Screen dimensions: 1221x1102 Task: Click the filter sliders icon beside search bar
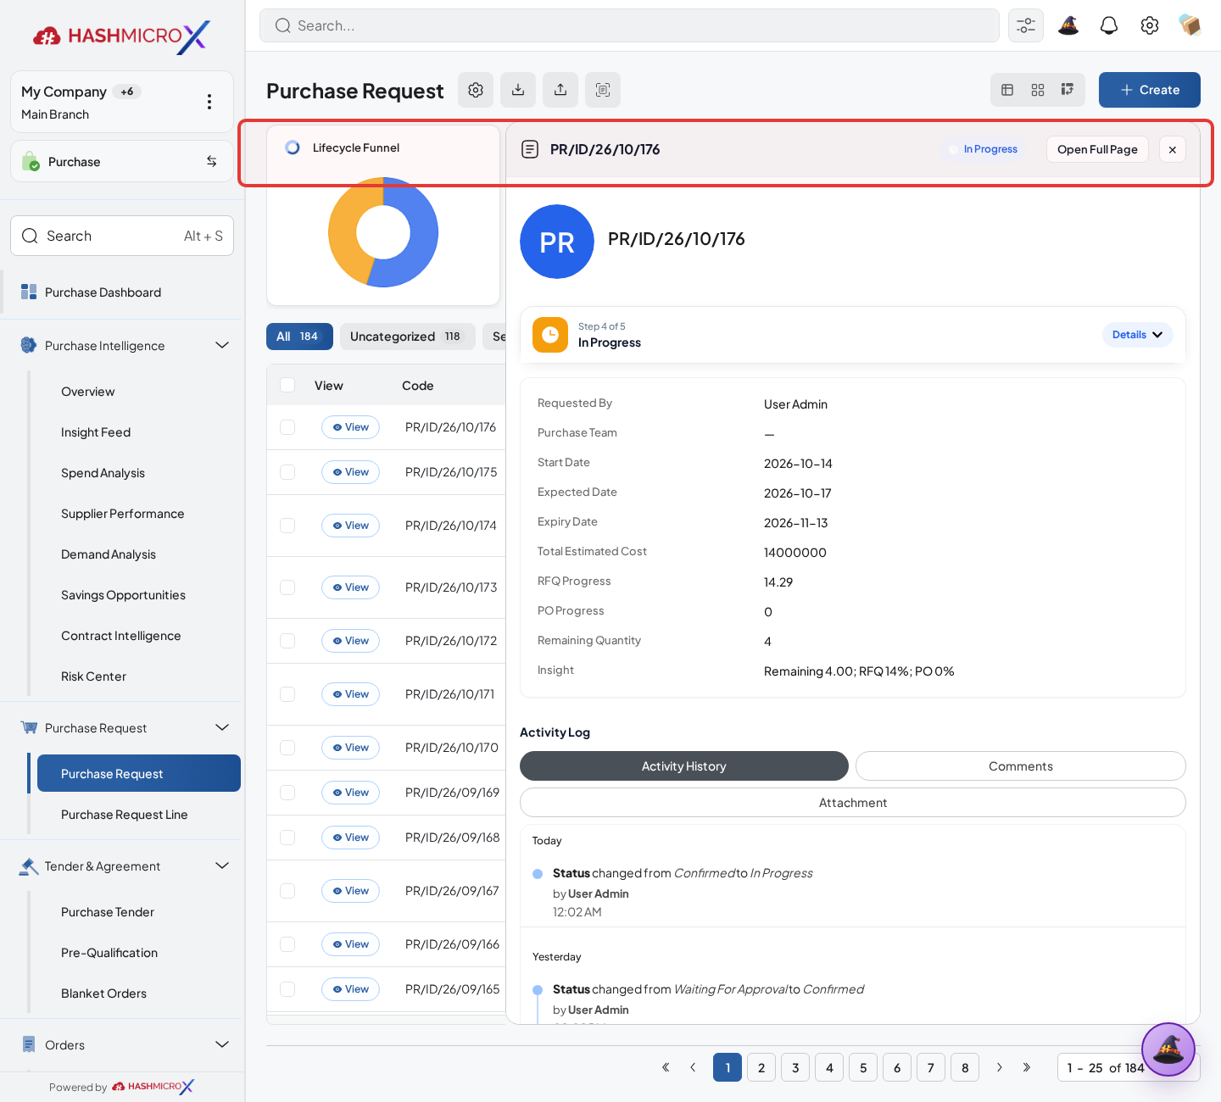(x=1026, y=25)
